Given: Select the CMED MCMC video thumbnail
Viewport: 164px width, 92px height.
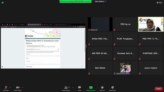Looking at the screenshot, I should coord(151,24).
